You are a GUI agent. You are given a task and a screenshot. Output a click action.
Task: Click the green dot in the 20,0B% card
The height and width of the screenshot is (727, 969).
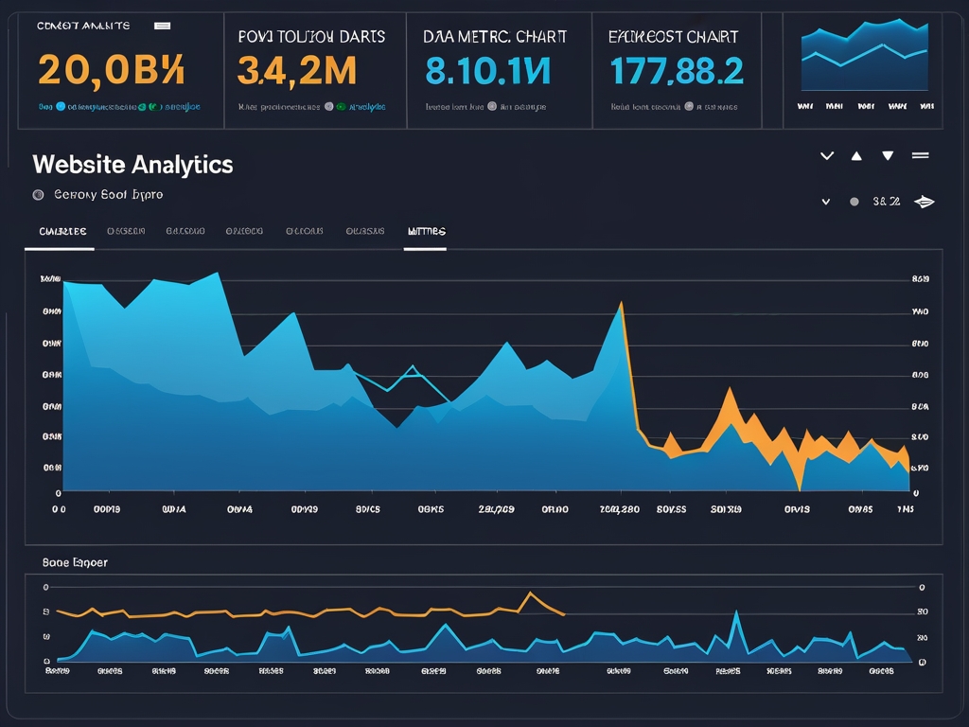pyautogui.click(x=143, y=106)
